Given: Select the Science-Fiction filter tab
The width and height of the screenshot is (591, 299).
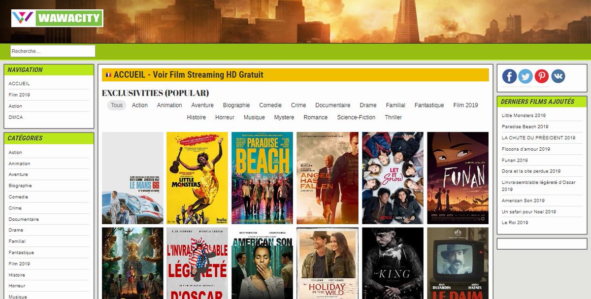Looking at the screenshot, I should point(356,118).
